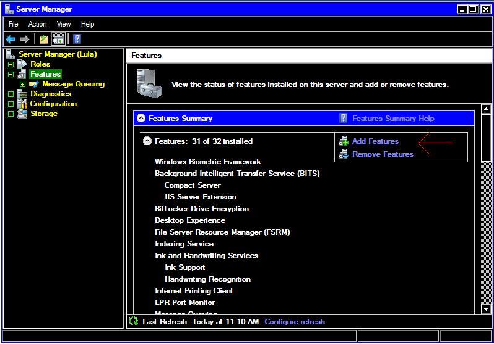The height and width of the screenshot is (344, 494).
Task: Click the Configure refresh link
Action: pos(295,321)
